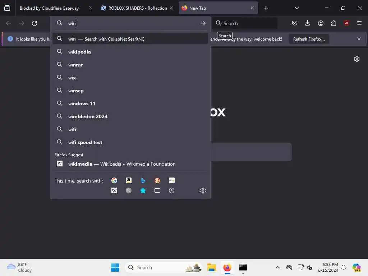Viewport: 368px width, 276px height.
Task: Open weather widget showing 83°F Cloudy
Action: [19, 267]
